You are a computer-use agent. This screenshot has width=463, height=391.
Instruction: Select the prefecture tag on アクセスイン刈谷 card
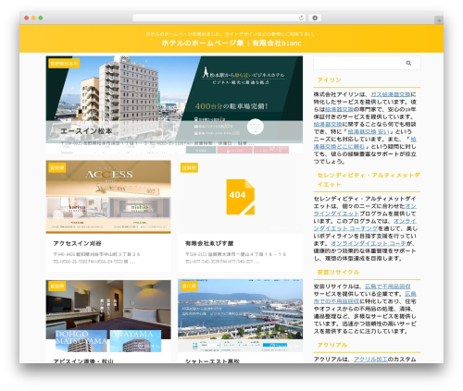click(57, 168)
